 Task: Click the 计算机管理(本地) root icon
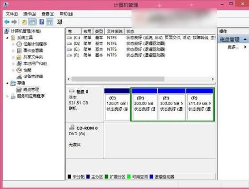(x=6, y=31)
